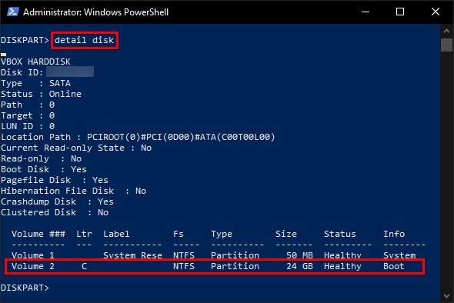Screen dimensions: 454x303
Task: Click 'Current Read-only State : No' line
Action: point(76,148)
